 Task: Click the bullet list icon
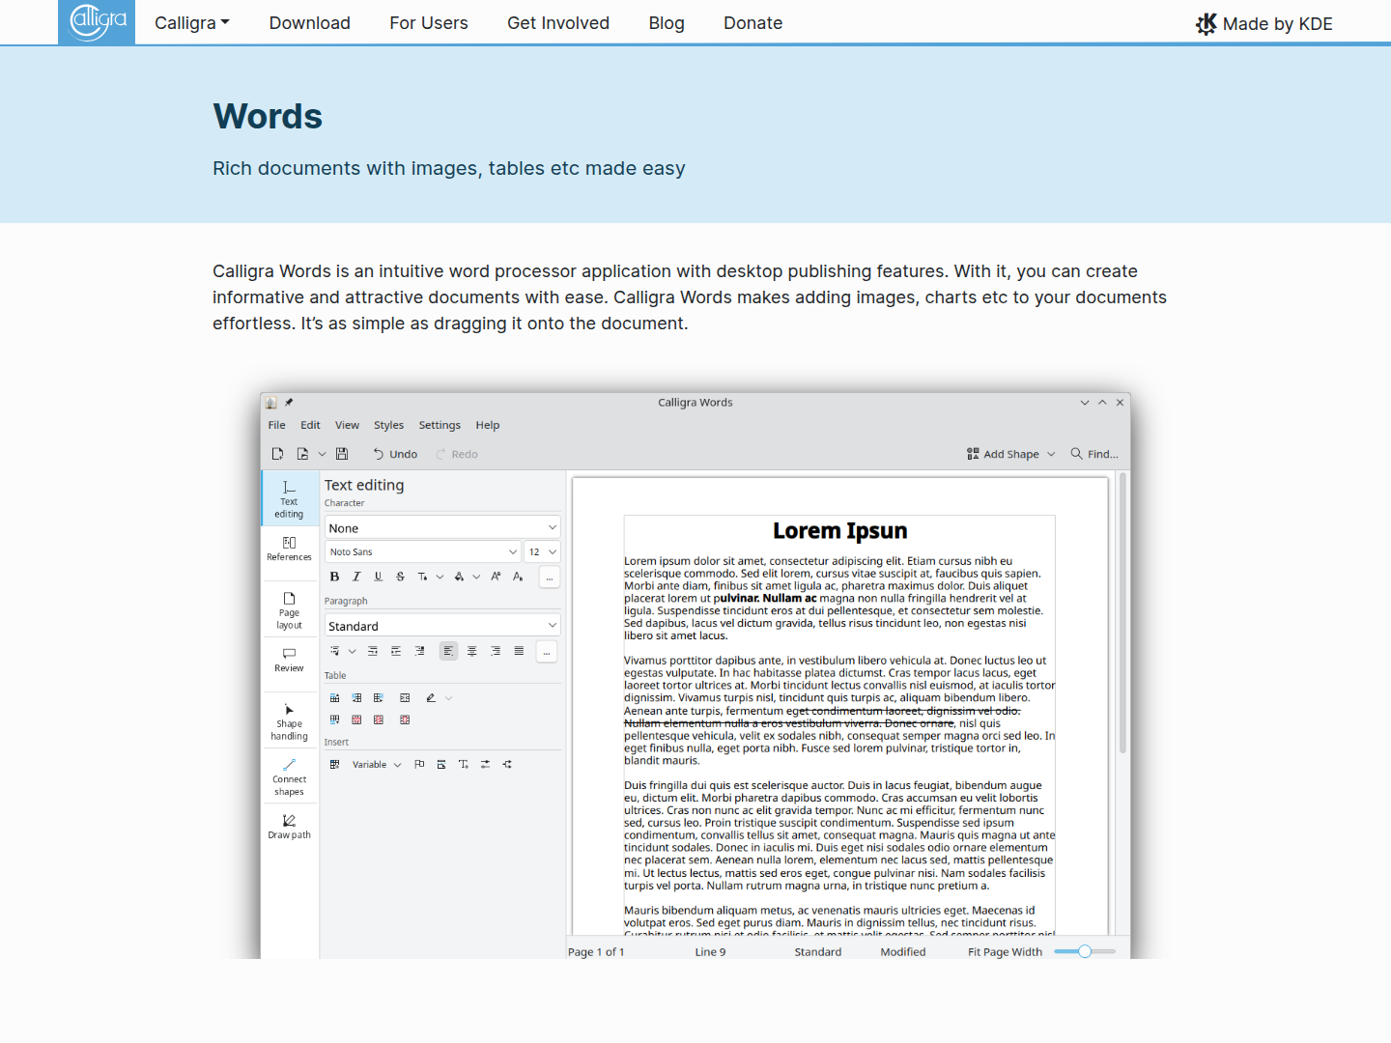(335, 651)
